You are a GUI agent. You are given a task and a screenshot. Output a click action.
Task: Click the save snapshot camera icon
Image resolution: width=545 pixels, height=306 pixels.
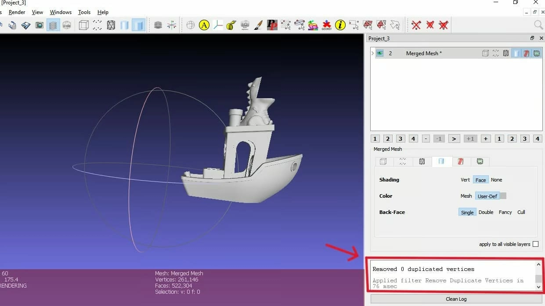click(x=40, y=25)
